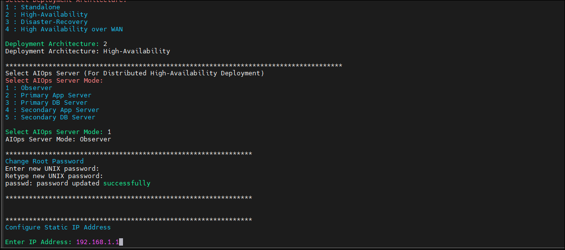Click the 'Change Root Password' heading
Viewport: 565px width, 250px height.
click(x=44, y=161)
